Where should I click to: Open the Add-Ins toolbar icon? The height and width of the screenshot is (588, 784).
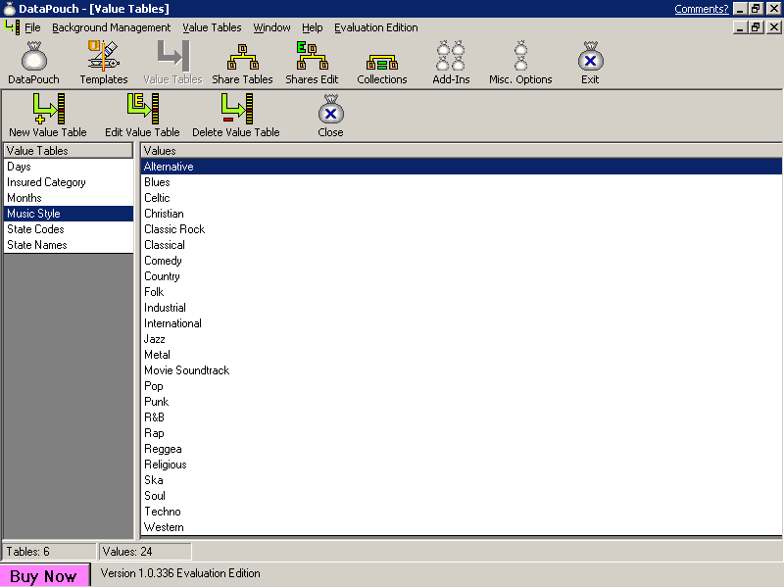[451, 63]
